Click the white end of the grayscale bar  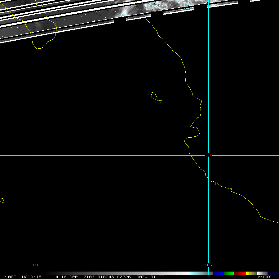pos(186,273)
